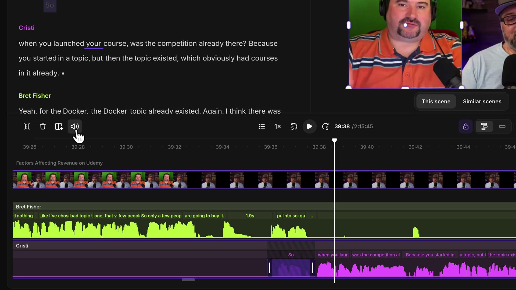
Task: Click the playhead marker on the timeline
Action: pyautogui.click(x=334, y=140)
